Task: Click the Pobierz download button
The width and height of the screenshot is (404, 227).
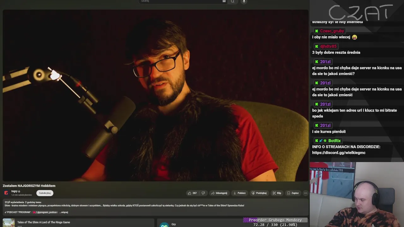Action: click(x=240, y=193)
